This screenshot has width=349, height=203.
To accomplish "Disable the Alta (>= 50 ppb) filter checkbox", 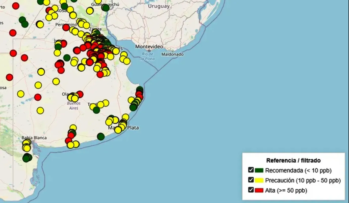I will click(251, 190).
